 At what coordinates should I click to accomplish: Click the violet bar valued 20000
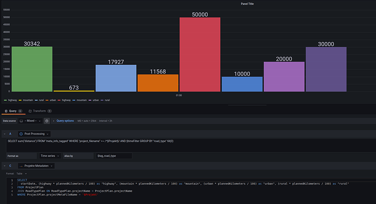pos(284,76)
